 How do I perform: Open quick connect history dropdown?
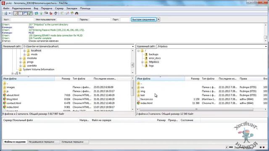point(158,20)
